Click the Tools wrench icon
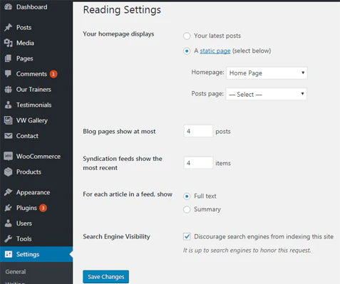340x284 pixels. pyautogui.click(x=8, y=238)
